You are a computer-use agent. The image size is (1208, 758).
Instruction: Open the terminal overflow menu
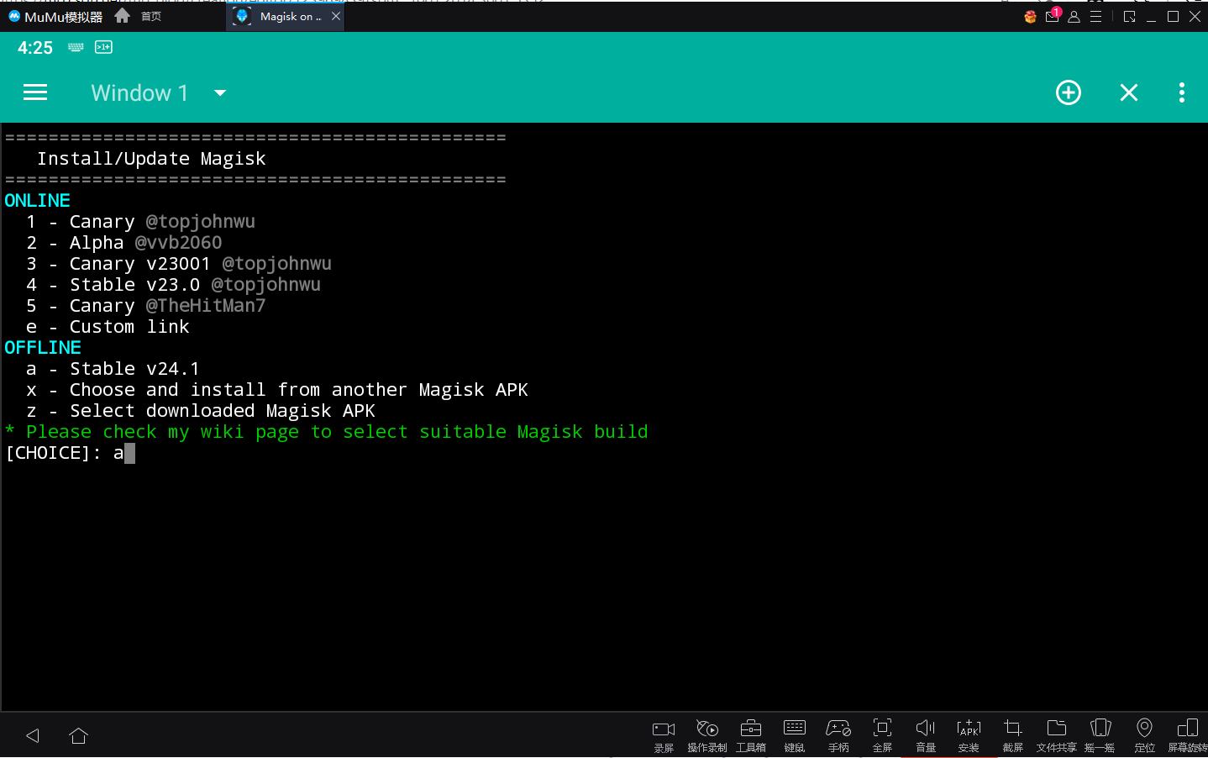[x=1182, y=92]
